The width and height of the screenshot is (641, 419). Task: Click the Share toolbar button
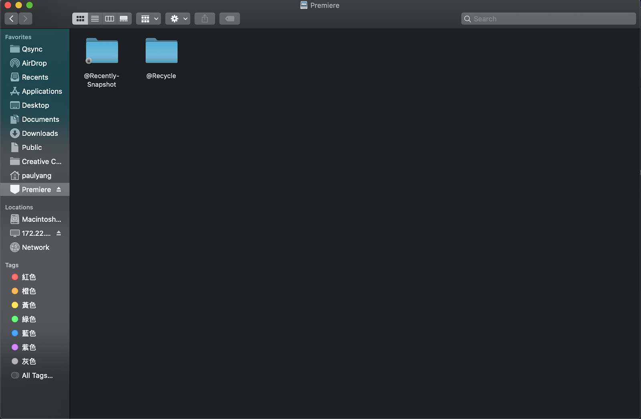tap(205, 19)
